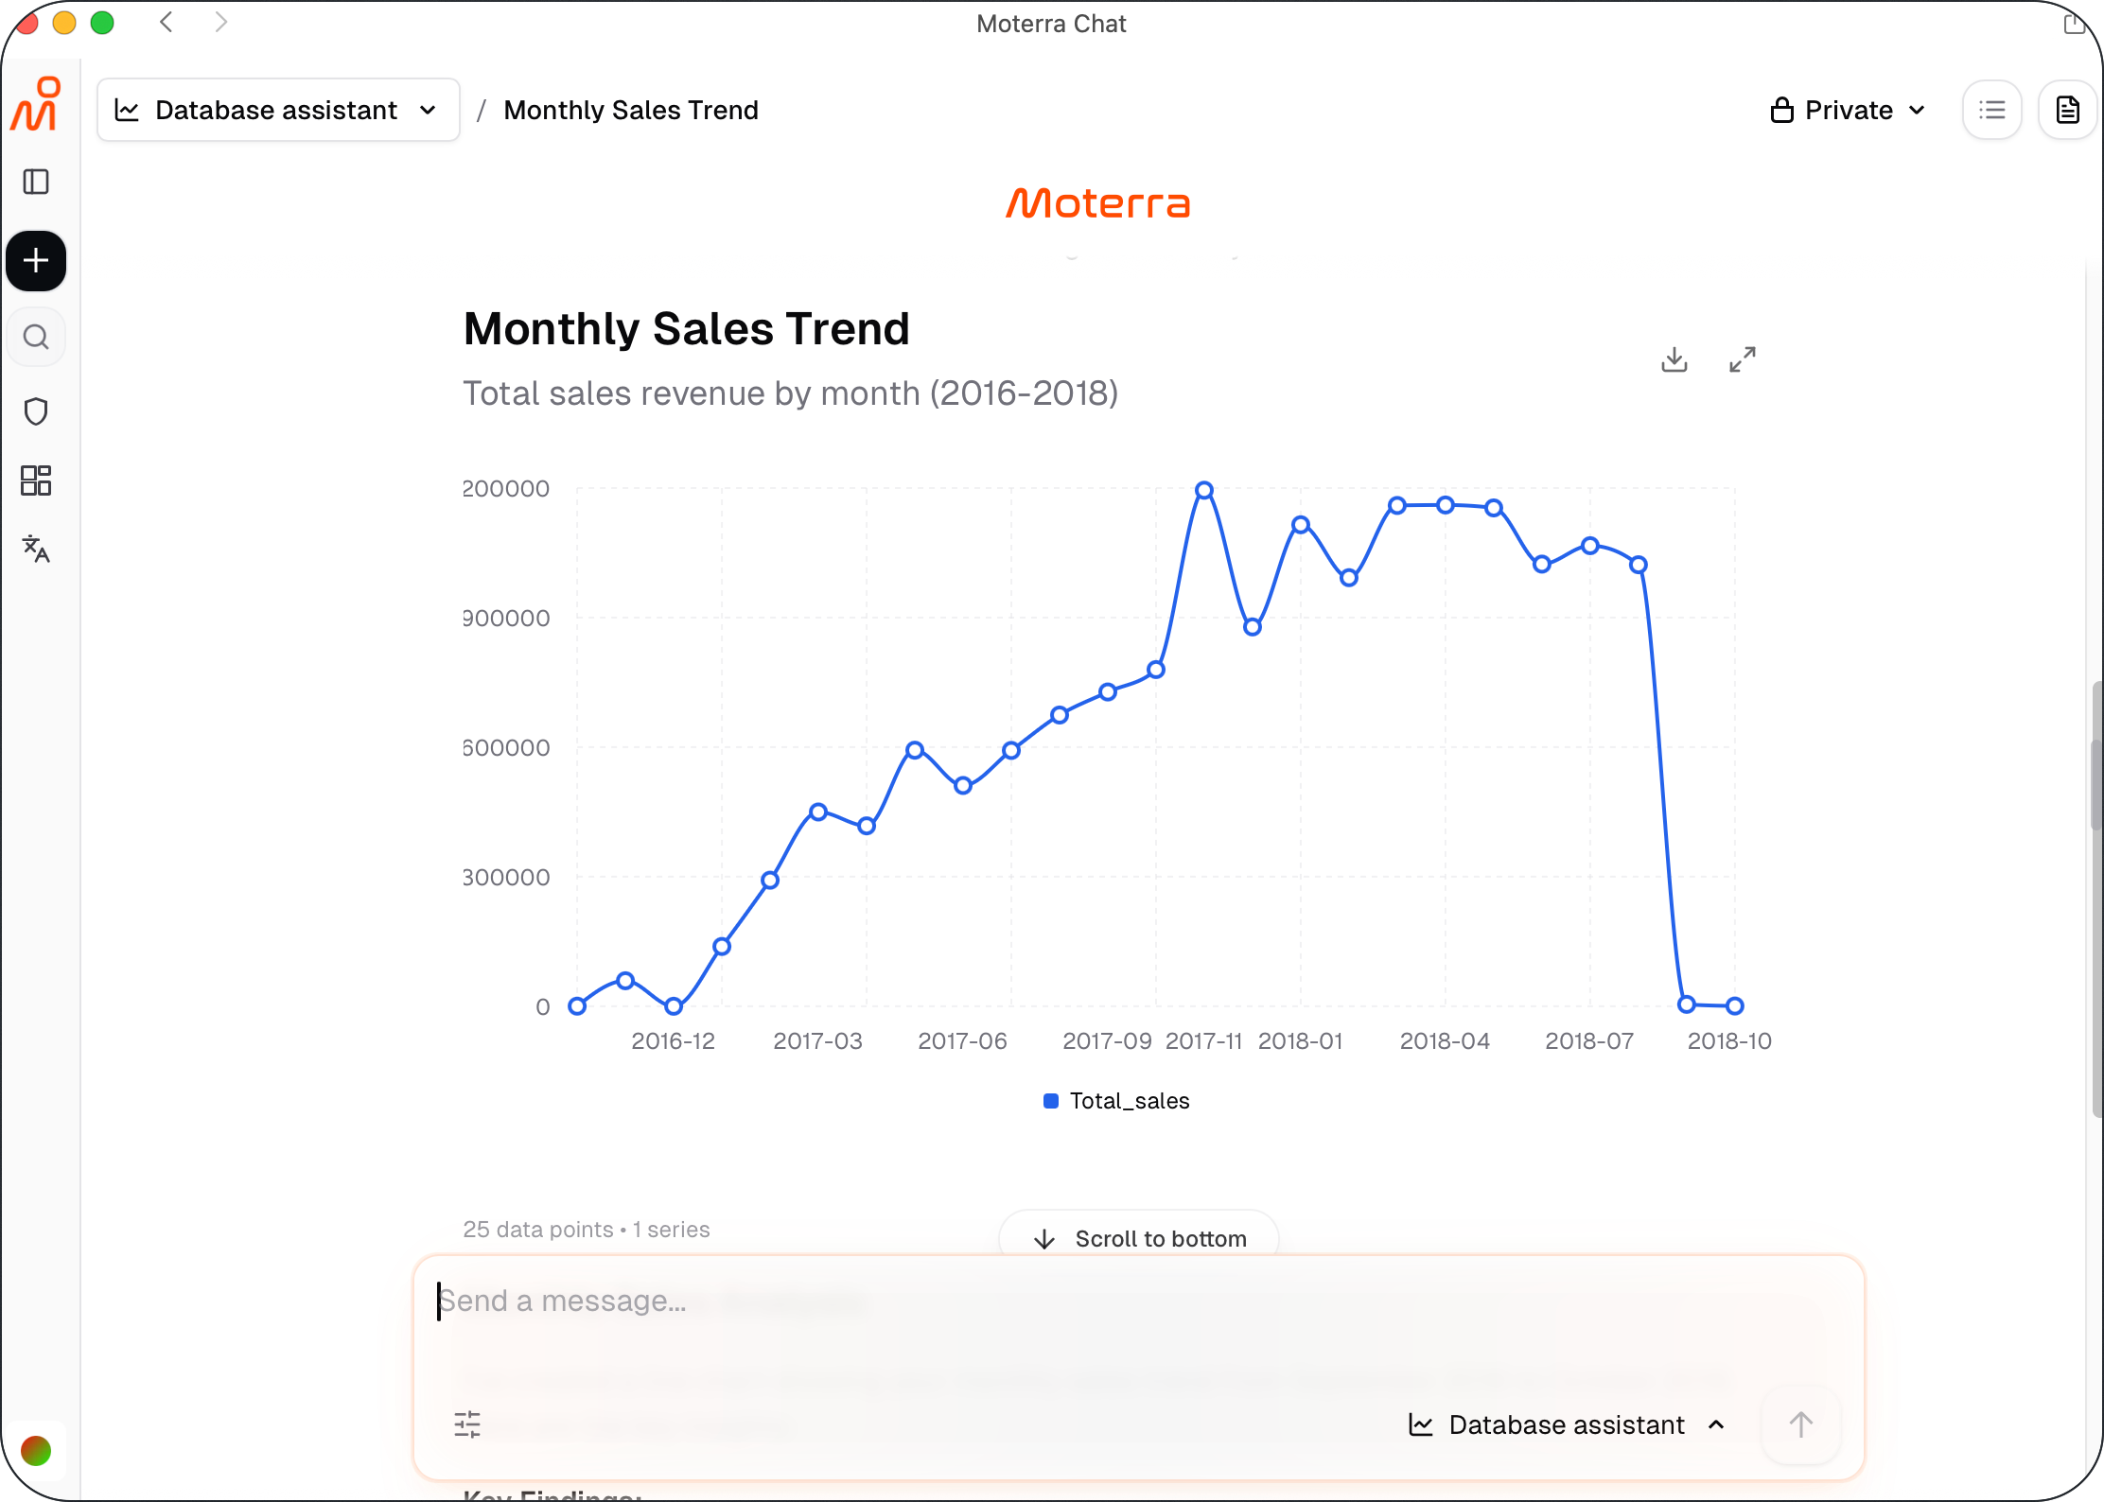Click the 300000 y-axis label
Screen dimensions: 2104x1502
(x=506, y=877)
